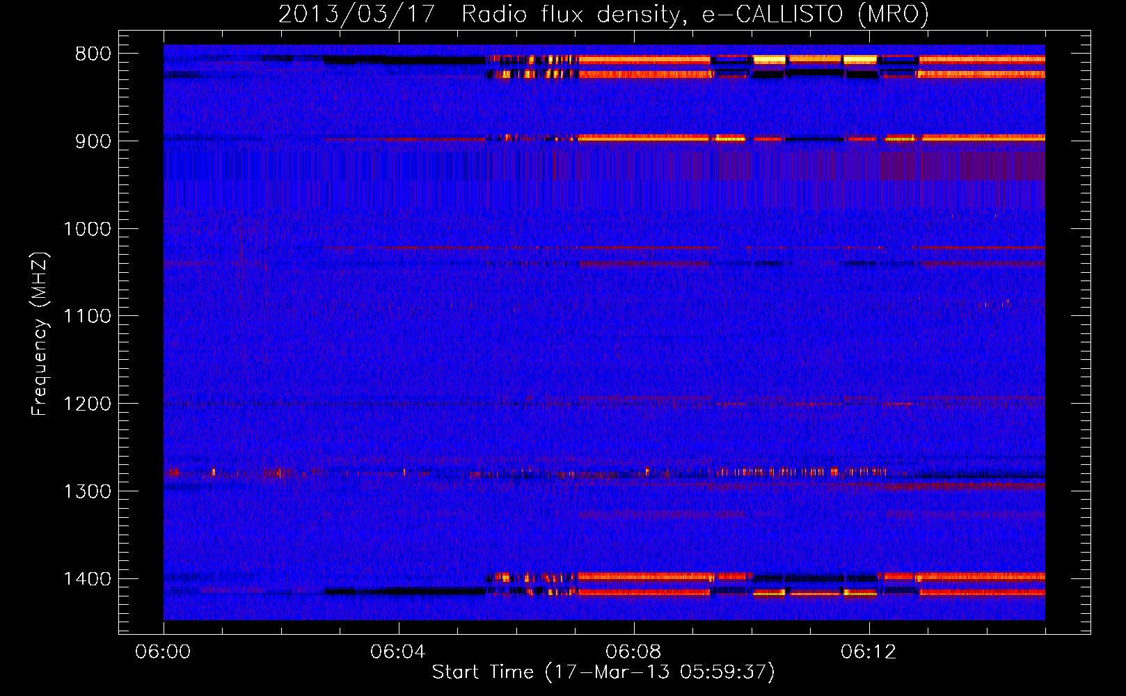Select the 1100 frequency axis label

click(87, 317)
